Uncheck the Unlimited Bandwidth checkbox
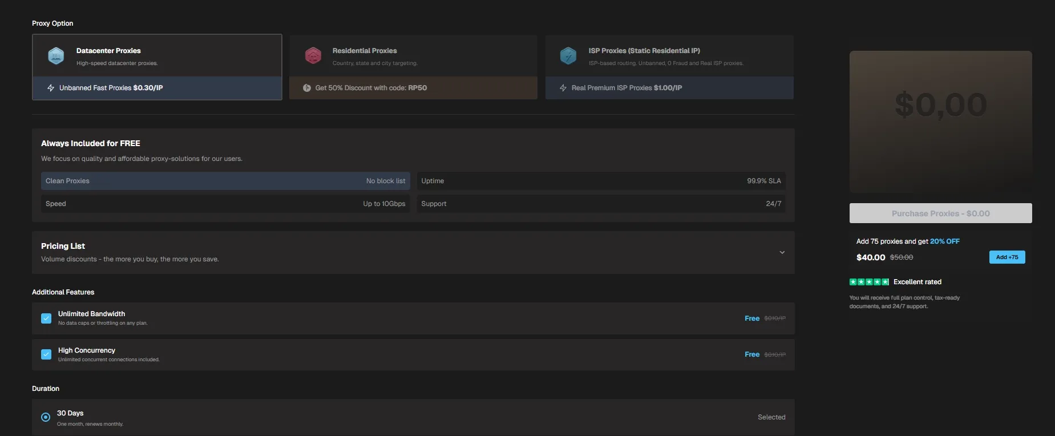This screenshot has width=1055, height=436. [46, 318]
